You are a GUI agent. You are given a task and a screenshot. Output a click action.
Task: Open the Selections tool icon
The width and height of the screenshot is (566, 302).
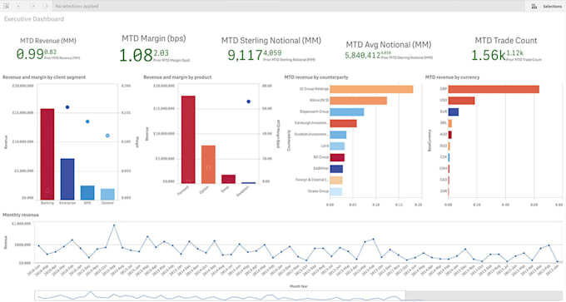pyautogui.click(x=534, y=6)
